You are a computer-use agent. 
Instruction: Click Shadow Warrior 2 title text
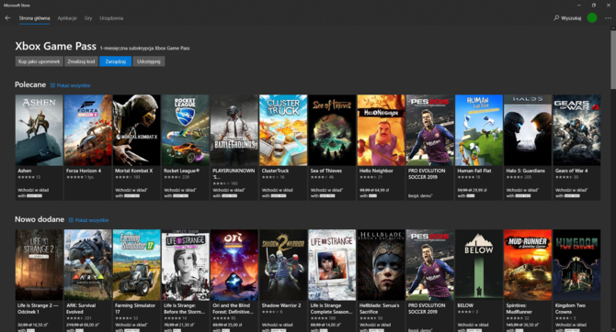281,305
